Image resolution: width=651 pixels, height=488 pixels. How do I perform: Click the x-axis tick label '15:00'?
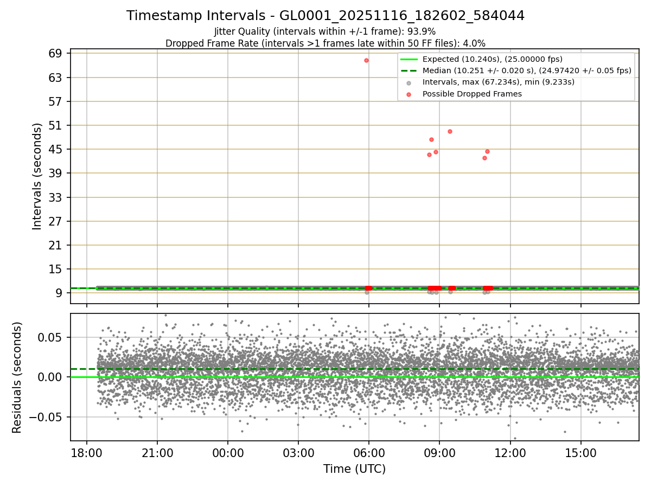coord(581,453)
